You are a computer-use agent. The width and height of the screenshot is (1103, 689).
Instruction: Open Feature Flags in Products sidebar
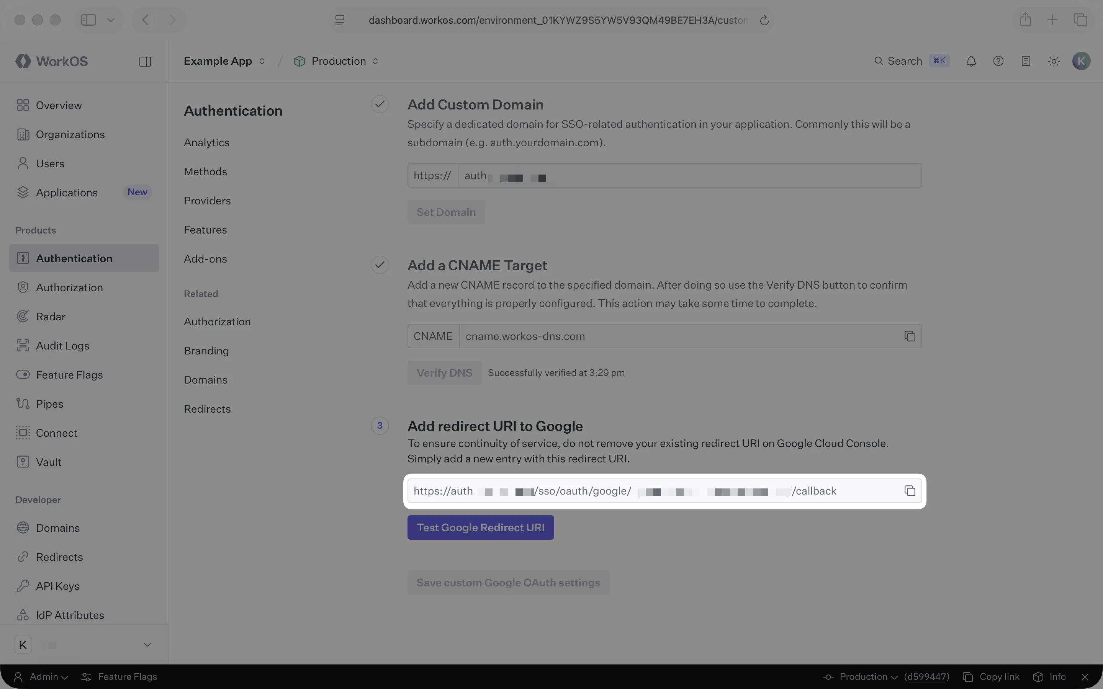click(84, 375)
